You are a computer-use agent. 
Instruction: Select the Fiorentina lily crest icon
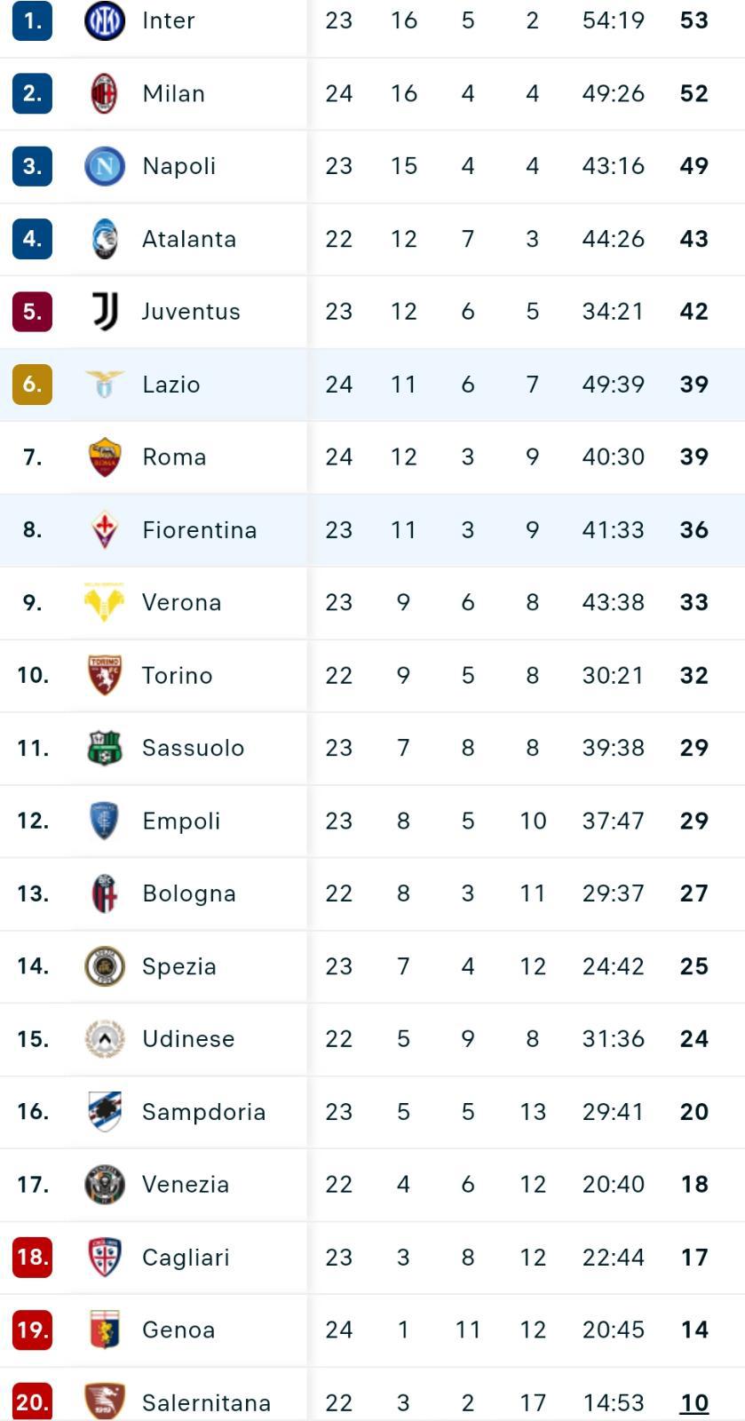click(x=105, y=530)
